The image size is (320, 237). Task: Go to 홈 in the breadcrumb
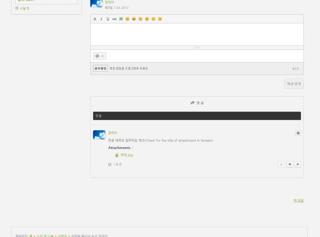point(31,236)
